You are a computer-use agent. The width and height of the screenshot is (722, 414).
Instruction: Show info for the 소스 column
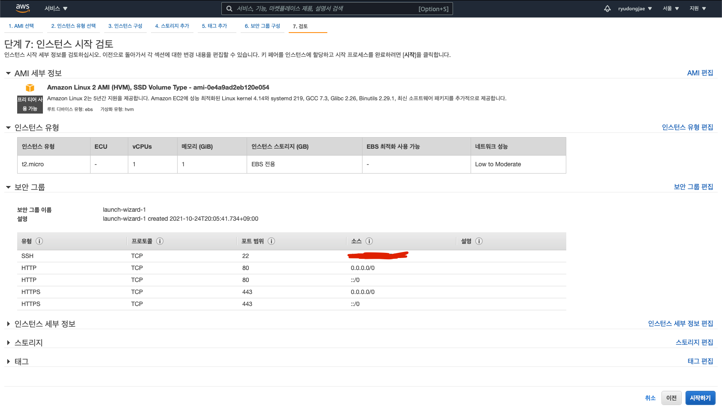[x=369, y=241]
